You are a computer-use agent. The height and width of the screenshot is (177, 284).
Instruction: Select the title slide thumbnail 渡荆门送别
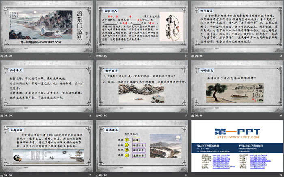point(46,27)
